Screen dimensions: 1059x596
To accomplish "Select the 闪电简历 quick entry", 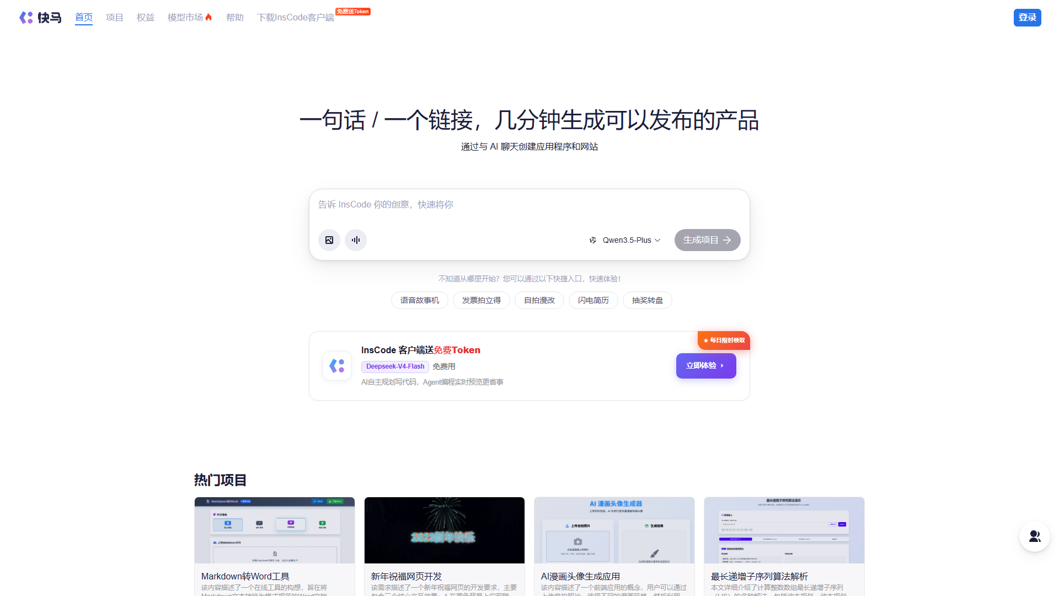I will click(593, 300).
